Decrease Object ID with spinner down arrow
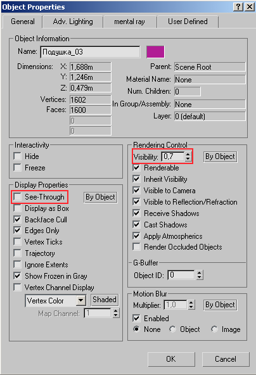Viewport: 256px width, 375px height. pos(200,277)
